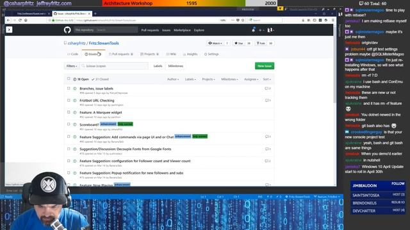Click the downloads arrow in browser toolbar

click(x=303, y=20)
